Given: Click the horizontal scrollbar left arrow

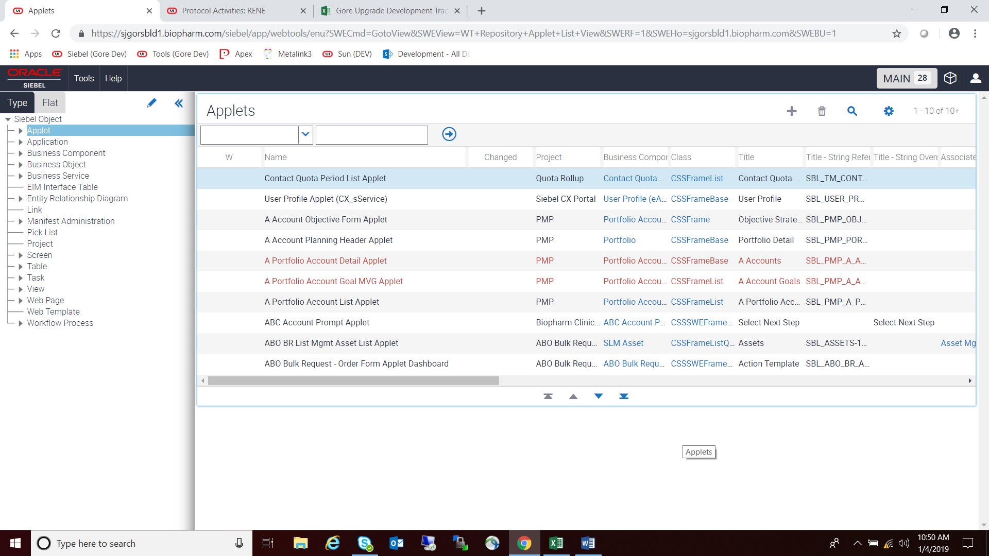Looking at the screenshot, I should click(203, 380).
